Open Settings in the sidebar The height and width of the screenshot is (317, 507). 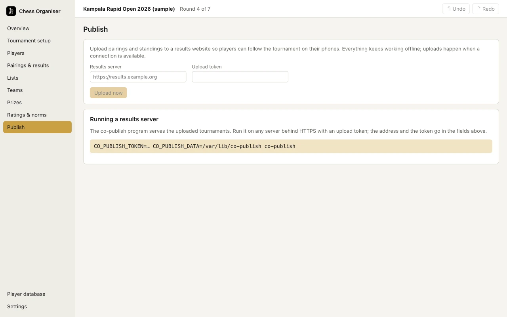click(x=37, y=307)
